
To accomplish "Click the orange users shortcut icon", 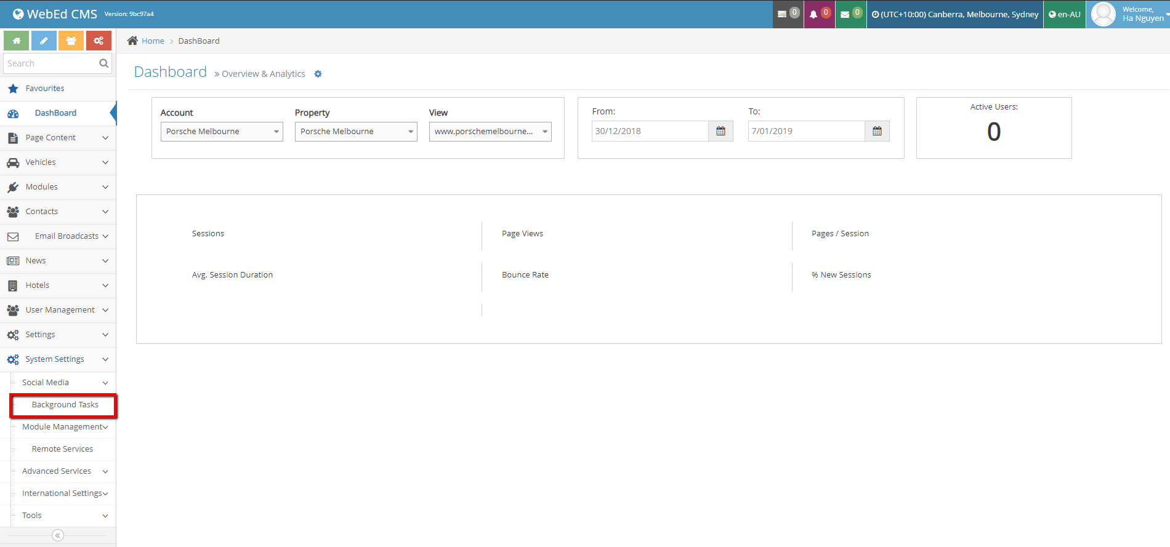I will [x=71, y=41].
